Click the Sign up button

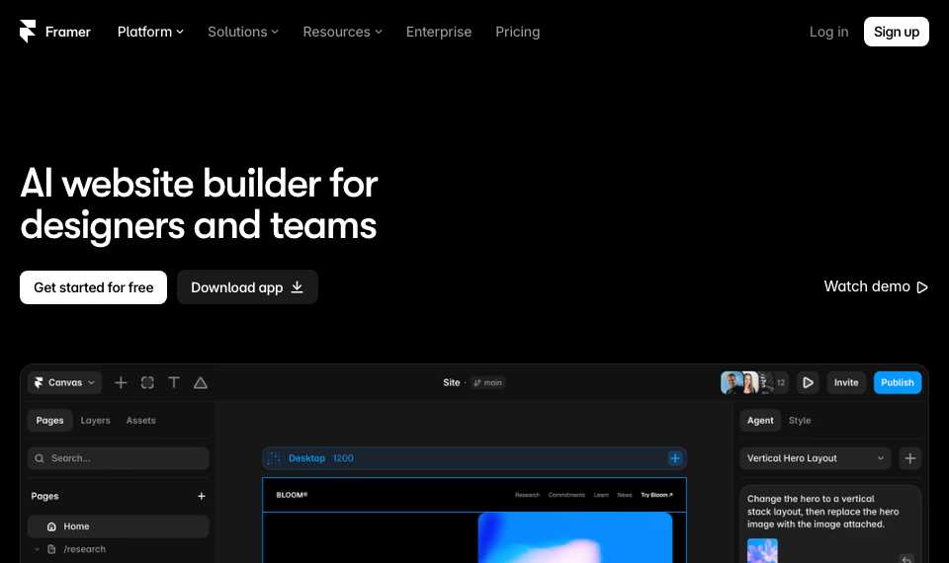click(x=897, y=32)
